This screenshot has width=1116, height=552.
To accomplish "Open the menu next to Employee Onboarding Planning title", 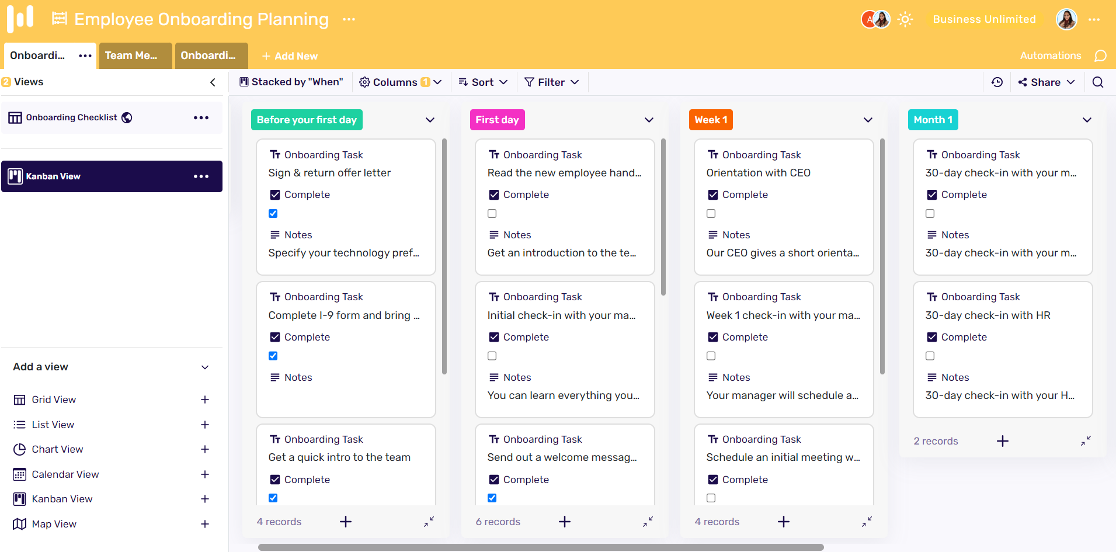I will point(349,19).
